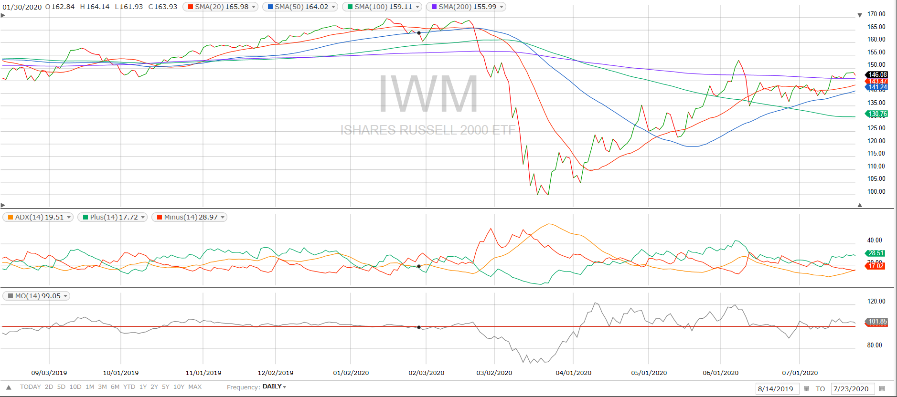This screenshot has width=897, height=397.
Task: Click the low value L 161.93
Action: click(x=129, y=7)
